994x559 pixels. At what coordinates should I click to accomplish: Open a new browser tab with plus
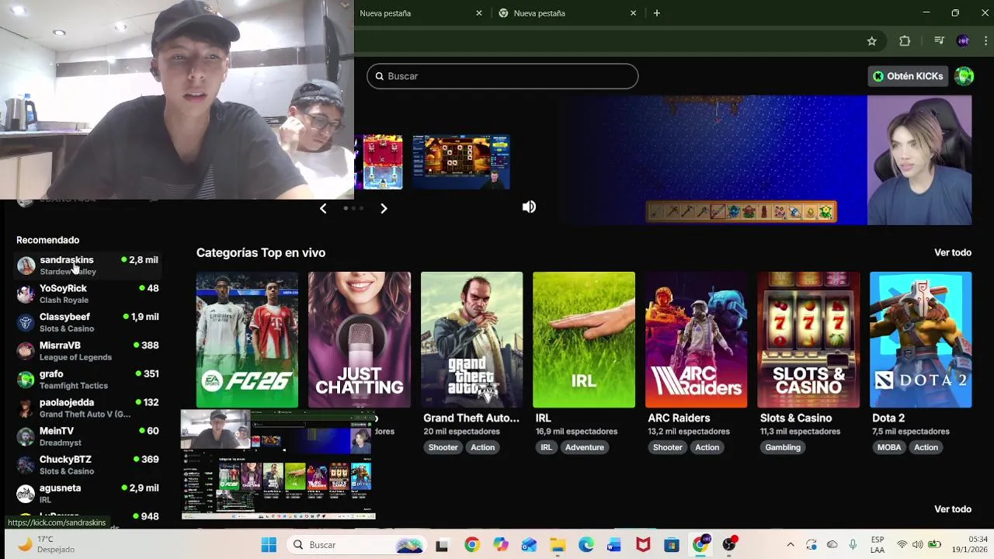[x=656, y=13]
